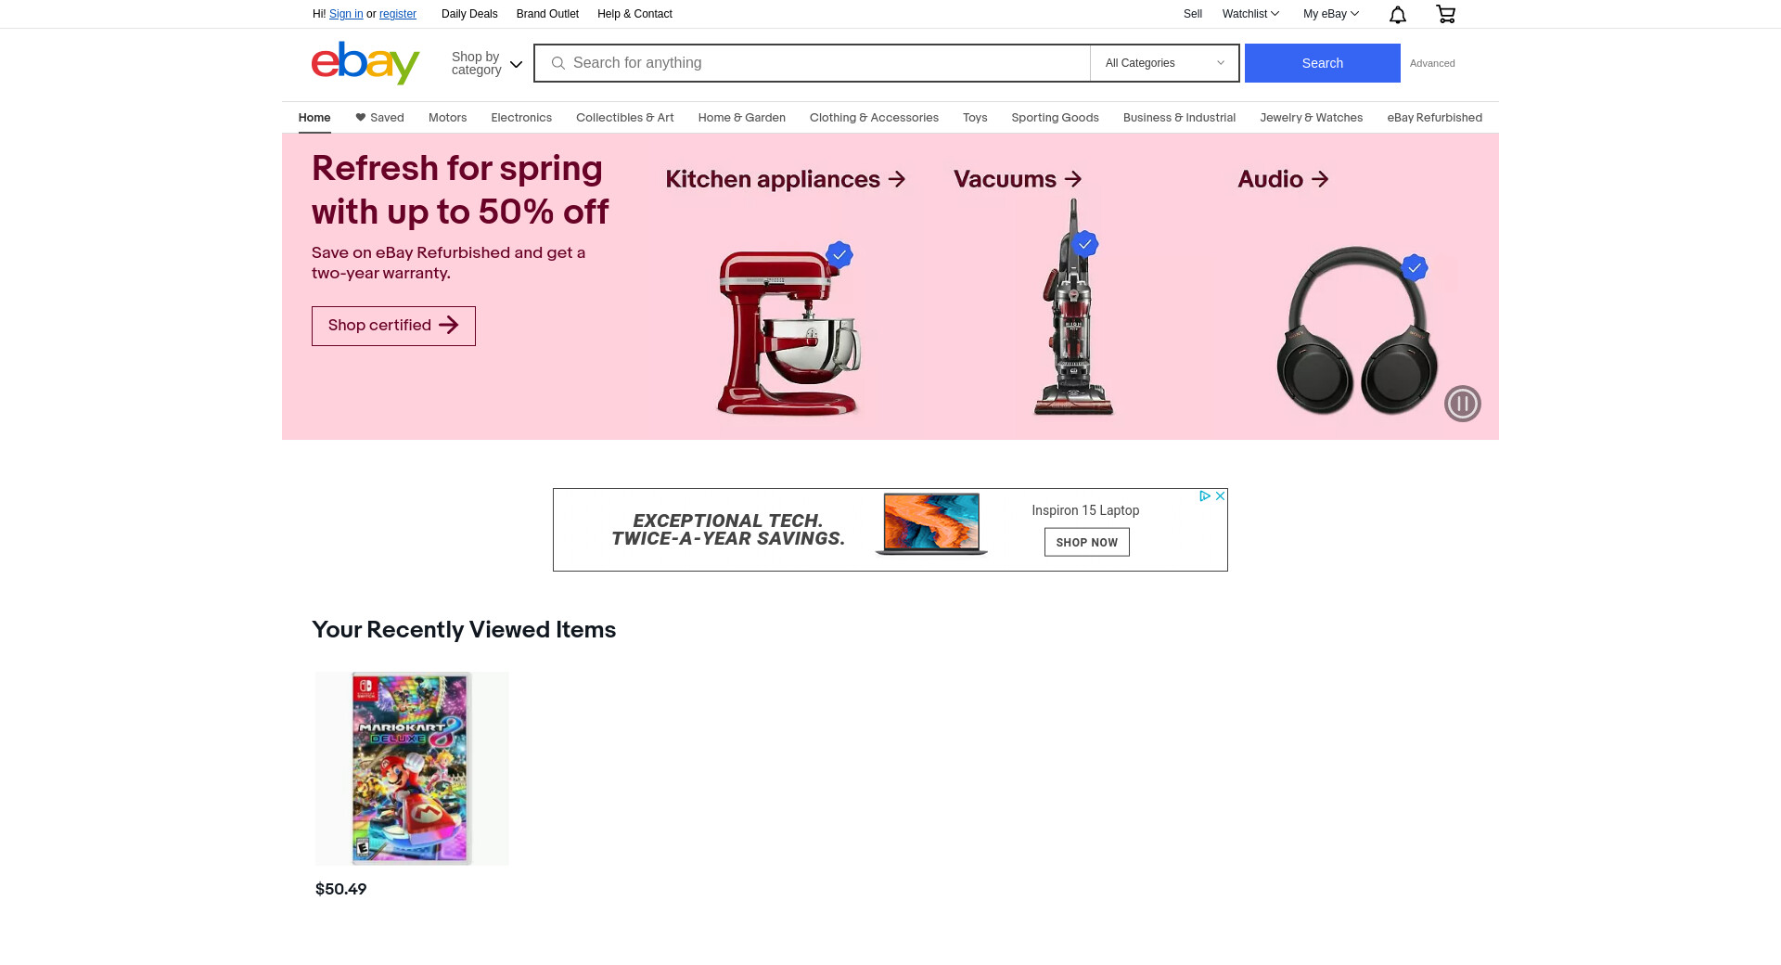Screen dimensions: 1781x965
Task: Open the Jewelry & Watches tab
Action: [x=1311, y=118]
